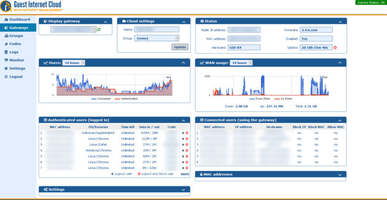Go to Codes in the sidebar
387x200 pixels.
[15, 44]
